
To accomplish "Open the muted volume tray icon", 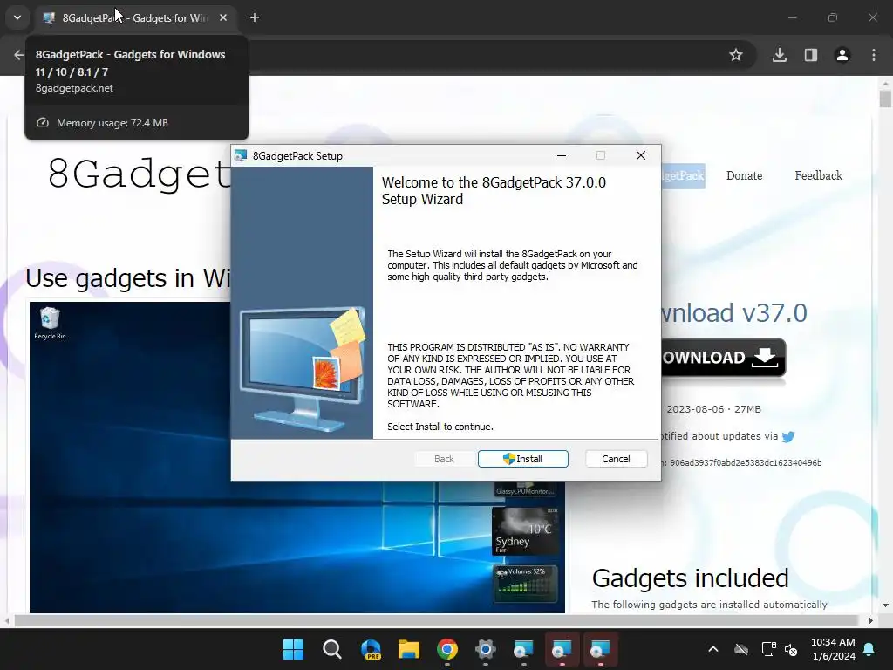I will (791, 649).
